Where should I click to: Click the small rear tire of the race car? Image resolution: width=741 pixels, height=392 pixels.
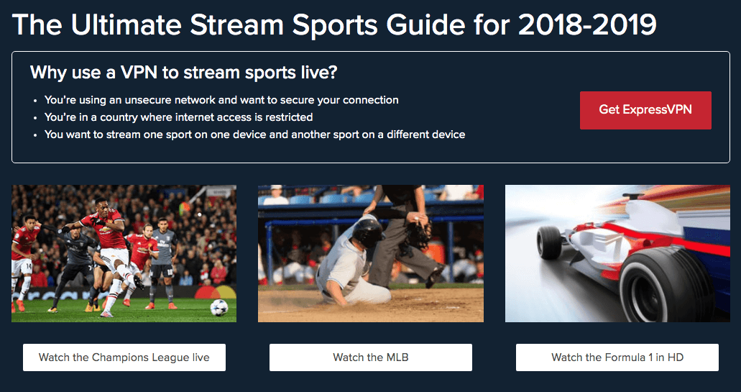pyautogui.click(x=549, y=242)
